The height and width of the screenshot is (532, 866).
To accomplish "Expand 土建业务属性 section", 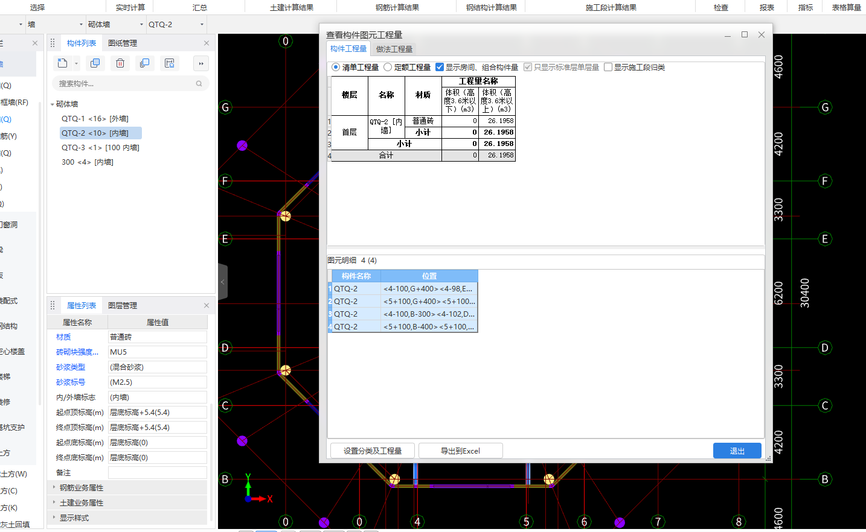I will coord(53,502).
